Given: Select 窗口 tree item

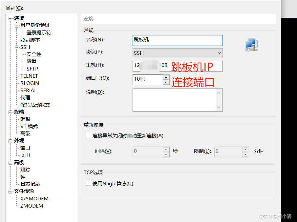Looking at the screenshot, I should (25, 148).
